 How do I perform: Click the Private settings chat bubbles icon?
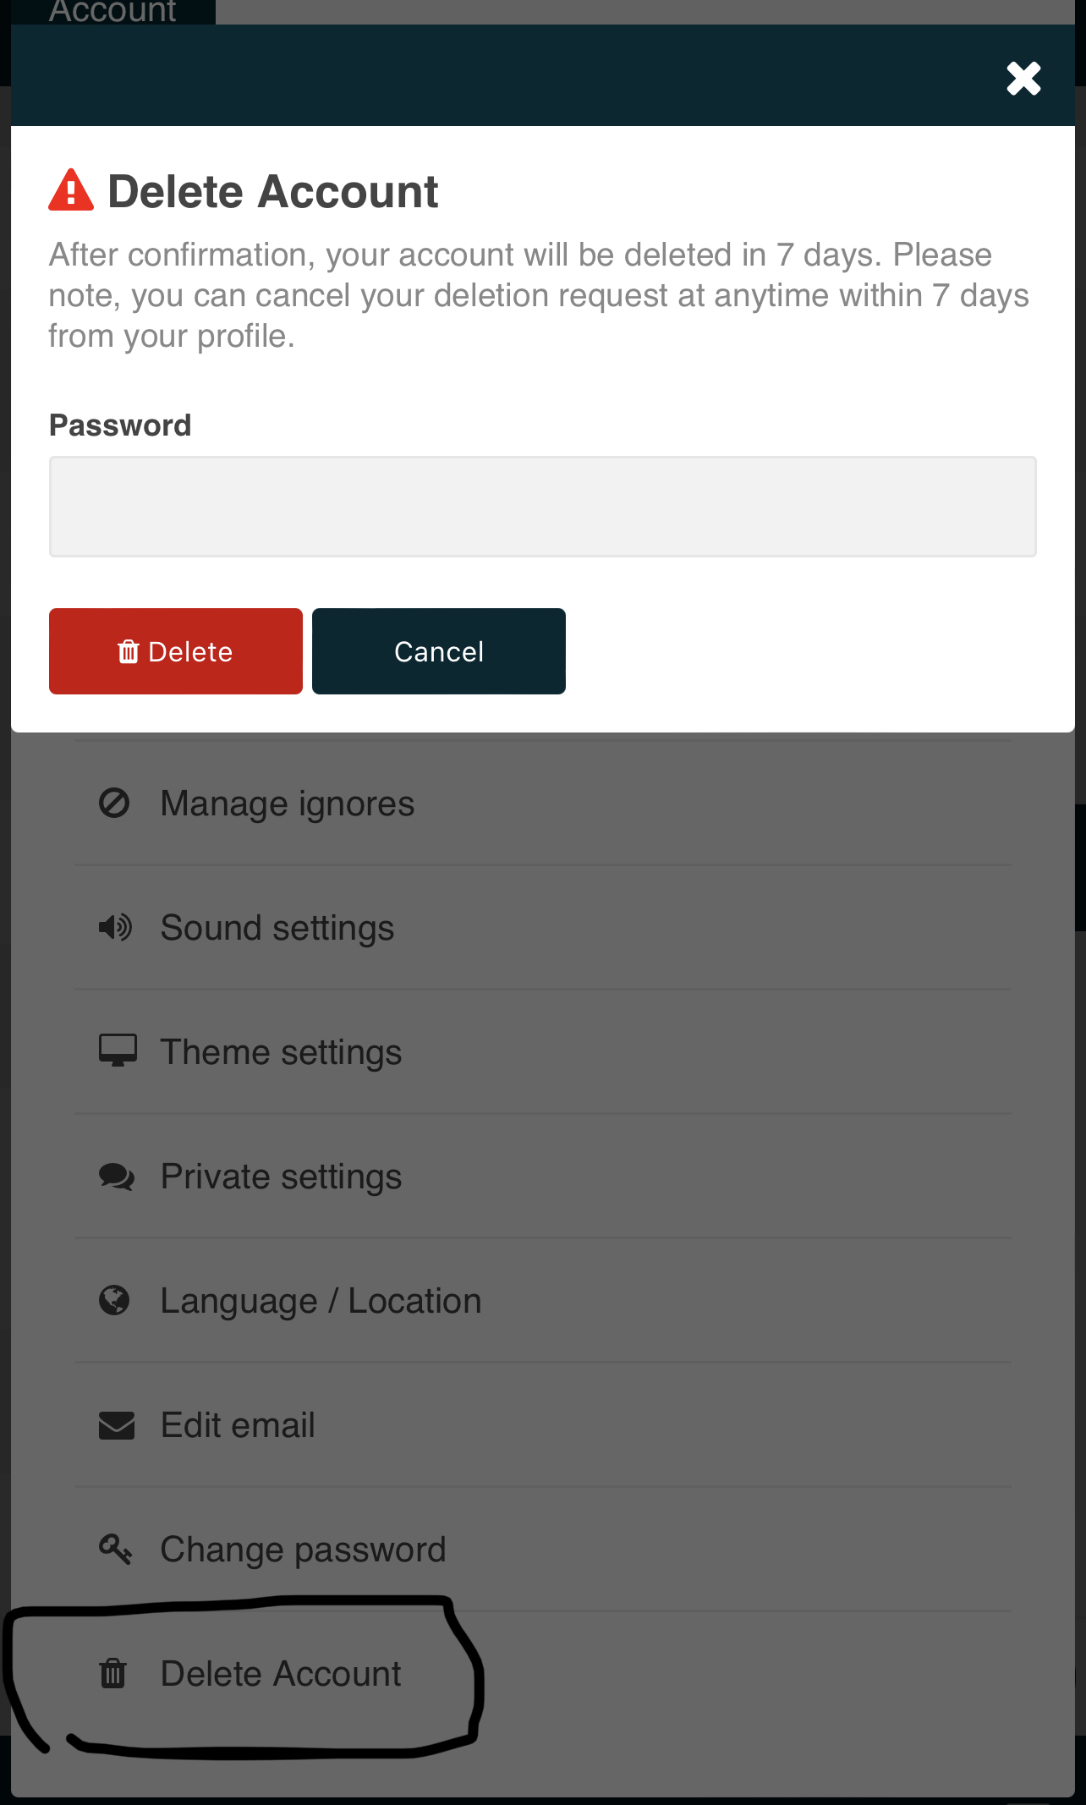coord(116,1177)
